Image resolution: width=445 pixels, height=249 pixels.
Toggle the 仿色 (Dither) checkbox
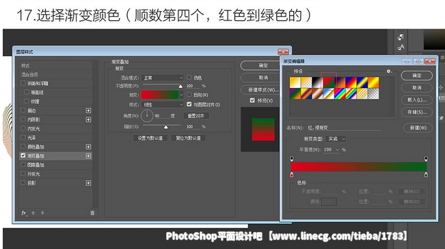click(189, 77)
